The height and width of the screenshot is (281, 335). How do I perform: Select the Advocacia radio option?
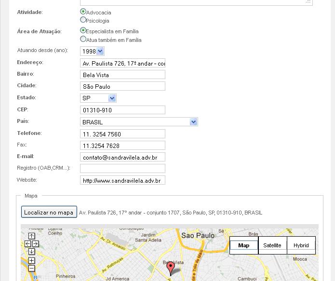point(83,12)
